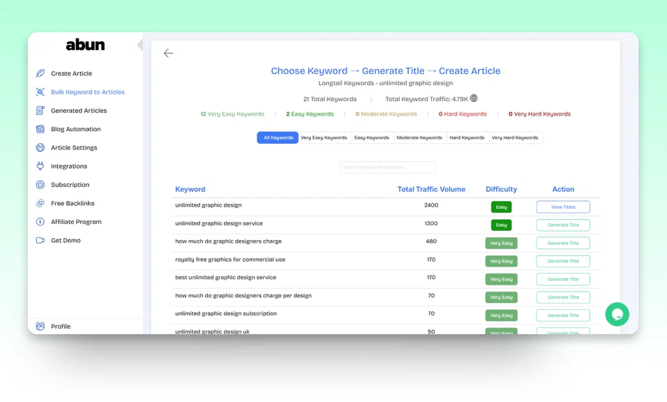Image resolution: width=667 pixels, height=402 pixels.
Task: Switch to the Very Easy Keywords tab
Action: click(324, 137)
